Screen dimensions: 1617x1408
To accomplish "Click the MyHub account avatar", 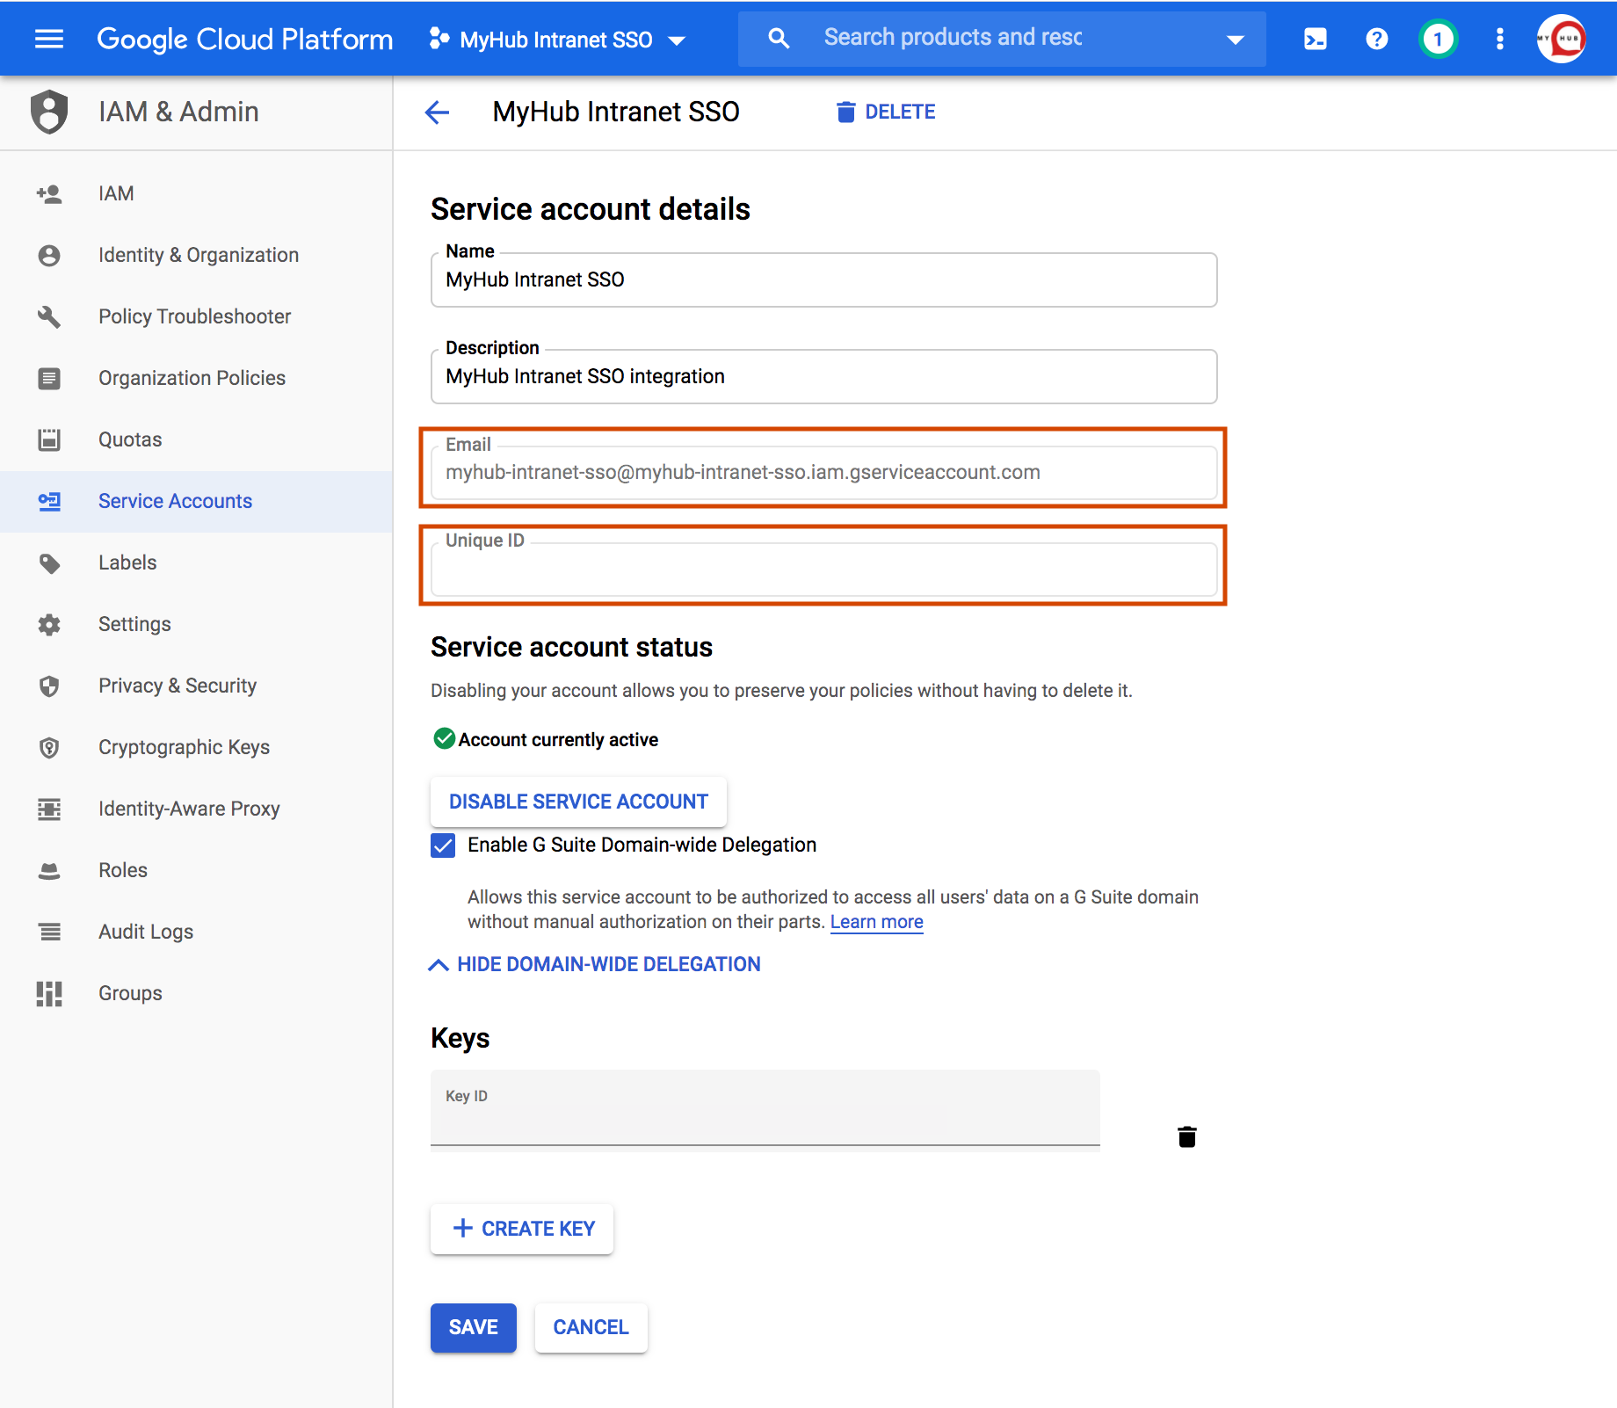I will click(x=1563, y=39).
